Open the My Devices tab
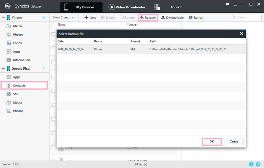264x168 pixels. [81, 7]
